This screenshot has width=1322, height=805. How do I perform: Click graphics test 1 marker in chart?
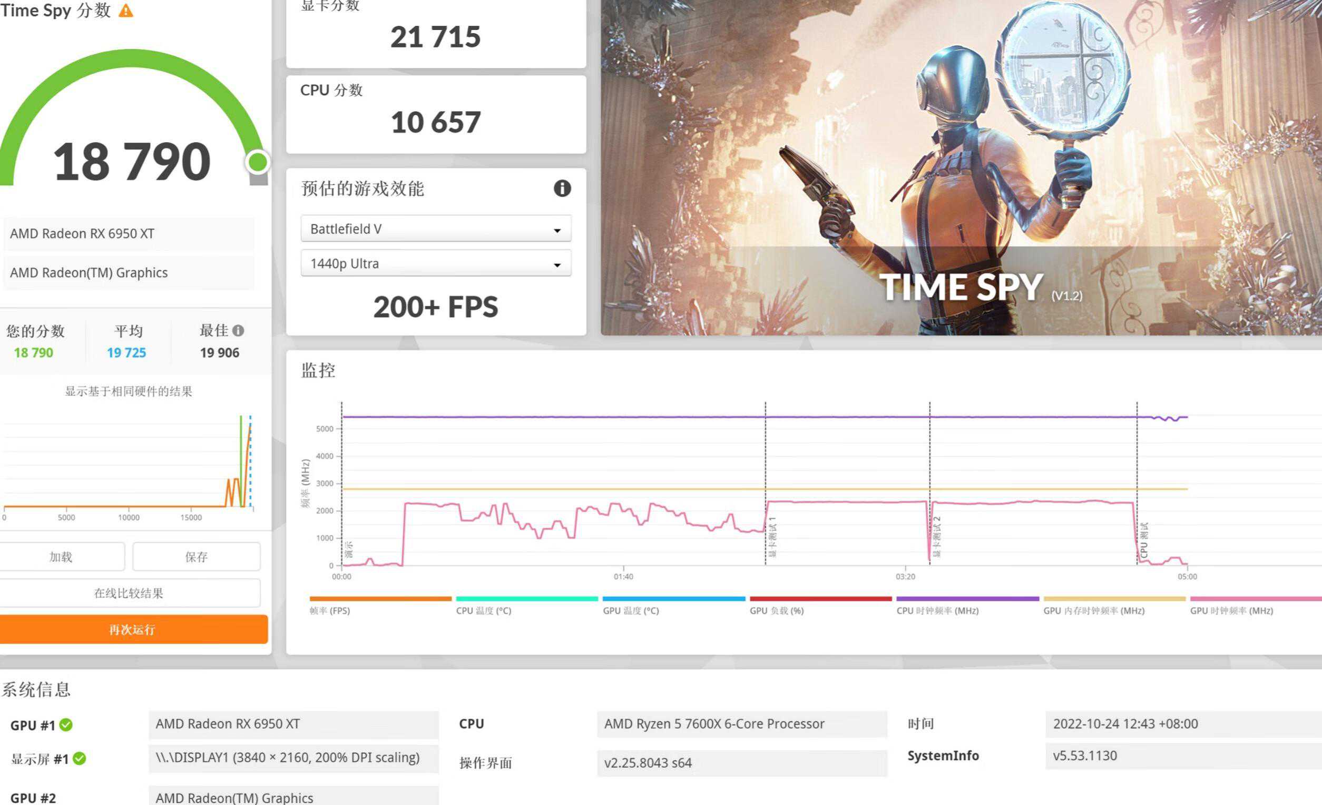pyautogui.click(x=772, y=537)
